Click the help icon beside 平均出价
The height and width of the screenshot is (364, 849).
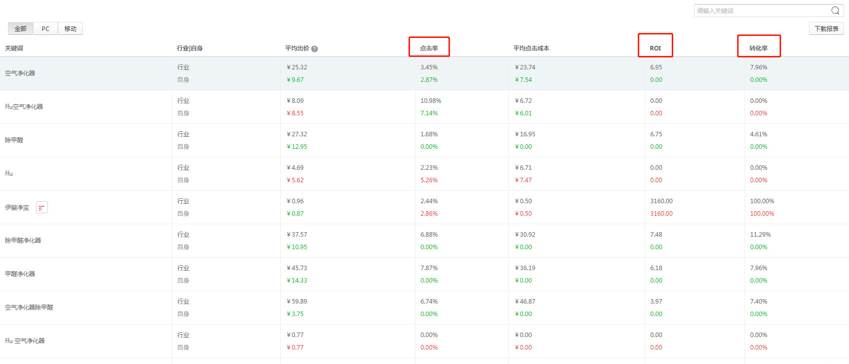[x=315, y=49]
